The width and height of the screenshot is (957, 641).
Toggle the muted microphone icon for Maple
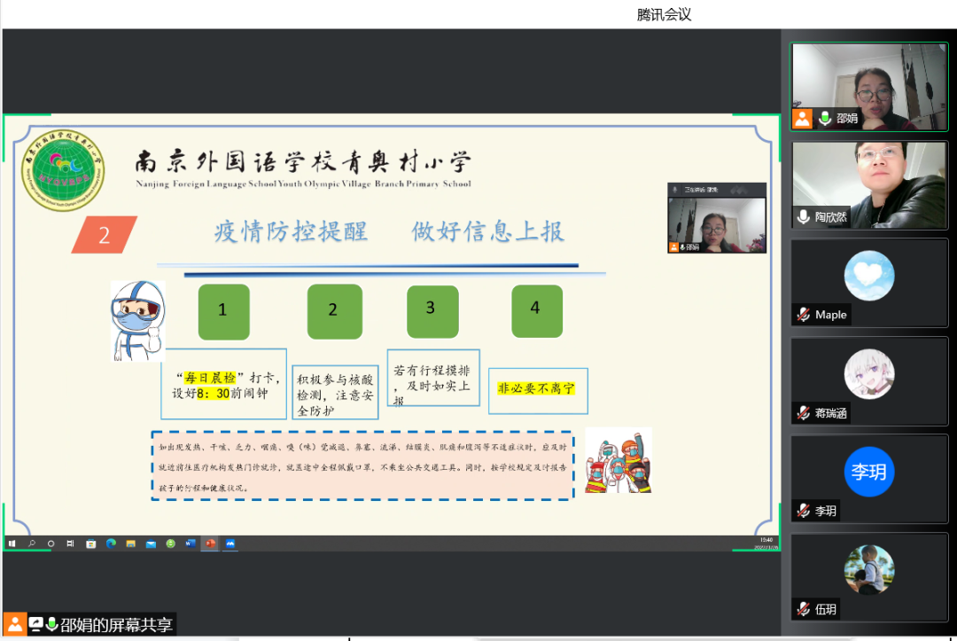click(803, 315)
